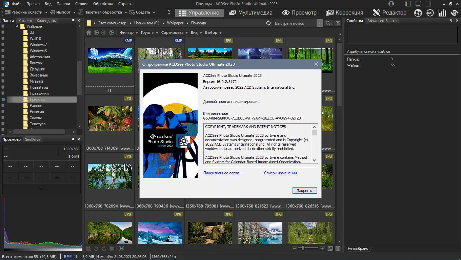This screenshot has width=461, height=260.
Task: Increase thumbnail size plus icon
Action: [x=322, y=248]
